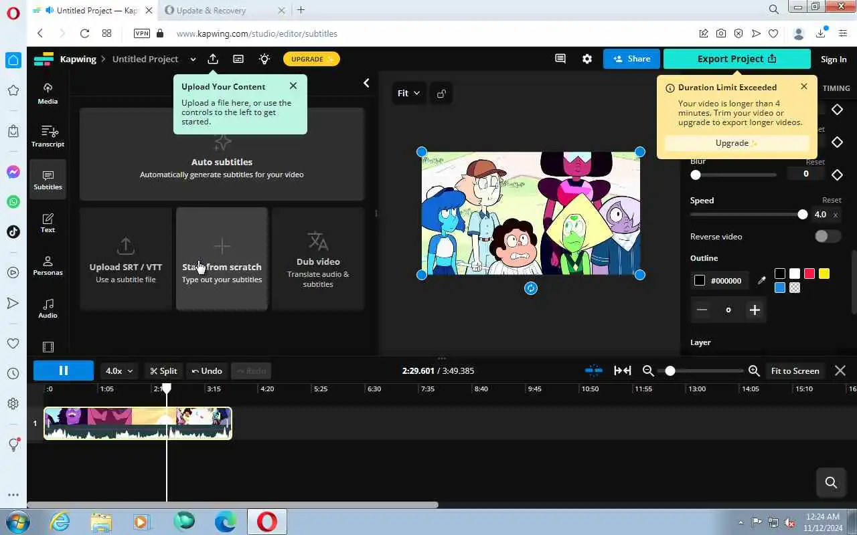The height and width of the screenshot is (535, 857).
Task: Select the Subtitles sidebar tab
Action: [x=48, y=179]
